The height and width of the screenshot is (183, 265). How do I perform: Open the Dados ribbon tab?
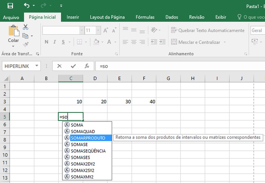172,17
